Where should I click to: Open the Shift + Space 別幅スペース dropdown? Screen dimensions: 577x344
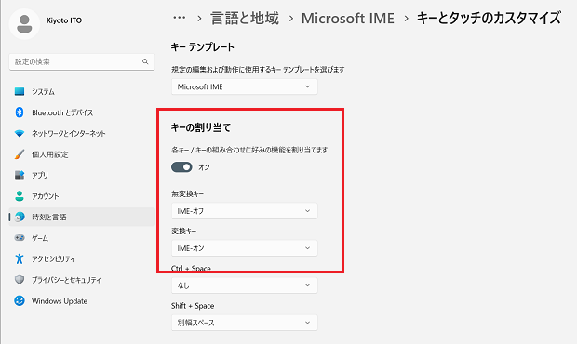point(245,323)
